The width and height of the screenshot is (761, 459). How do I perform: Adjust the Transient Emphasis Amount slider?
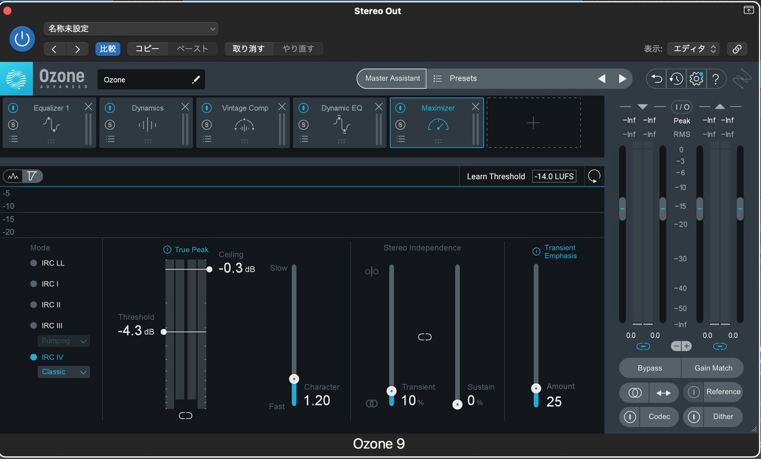[536, 388]
